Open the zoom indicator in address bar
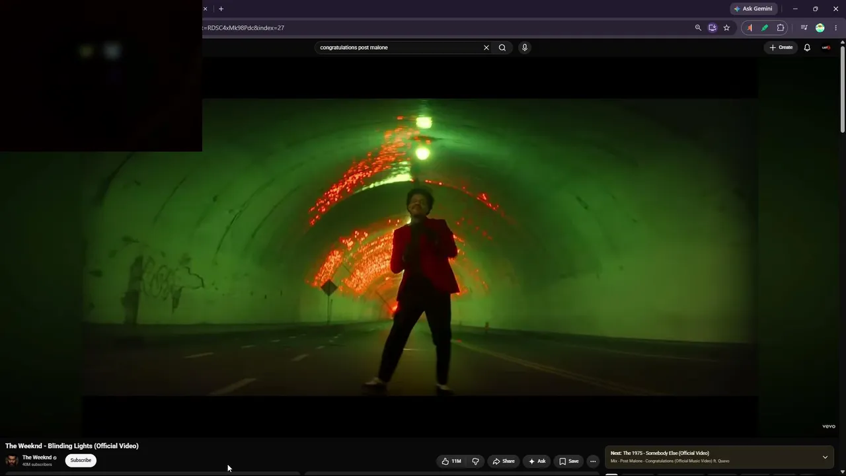This screenshot has width=846, height=476. tap(698, 28)
